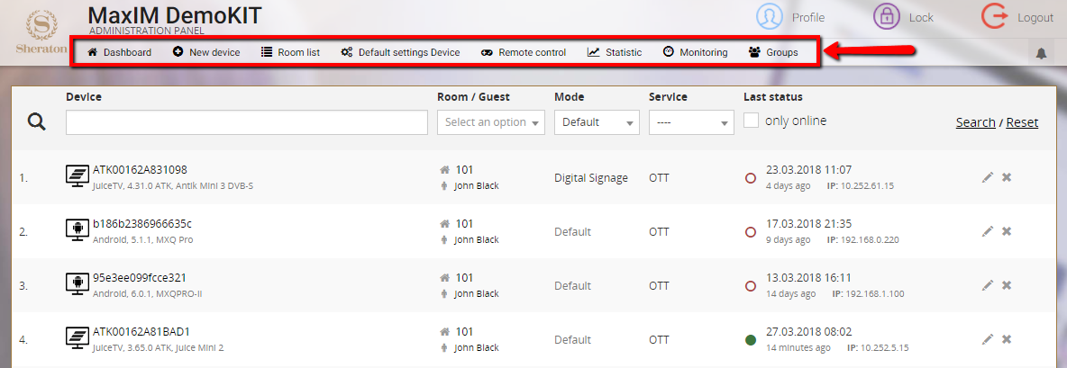Click online green status dot for ATK00162A81BAD1
Image resolution: width=1067 pixels, height=368 pixels.
coord(752,340)
